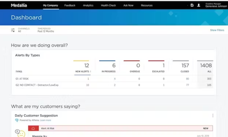Select the 1 Escalated total
Viewport: 228px width, 137px height.
tap(164, 65)
